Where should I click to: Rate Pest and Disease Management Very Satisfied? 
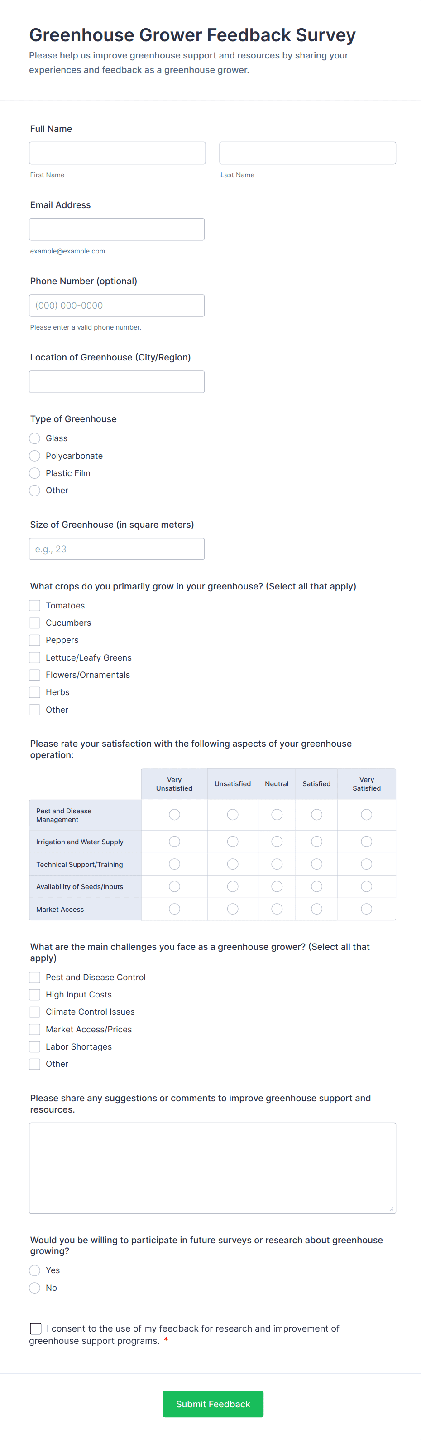(366, 815)
